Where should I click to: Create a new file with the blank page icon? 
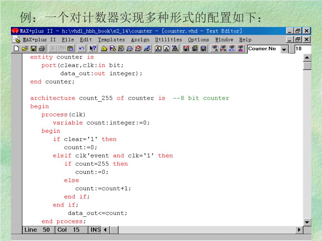[x=16, y=49]
